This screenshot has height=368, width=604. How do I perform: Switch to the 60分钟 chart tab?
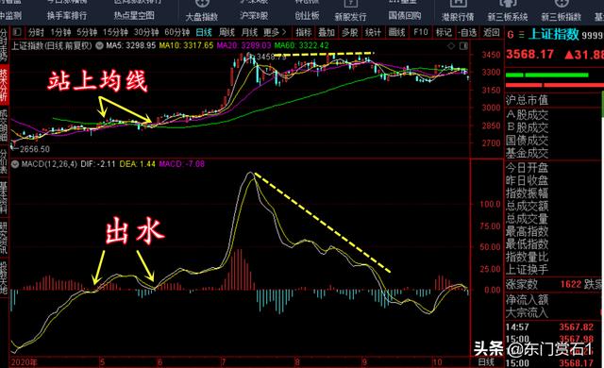coord(176,32)
